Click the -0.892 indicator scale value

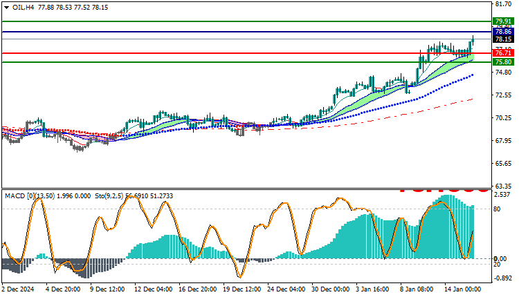502,278
